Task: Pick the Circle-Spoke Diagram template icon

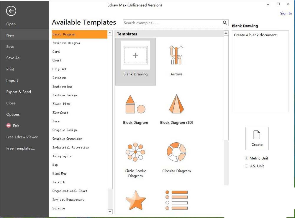Action: click(x=135, y=152)
